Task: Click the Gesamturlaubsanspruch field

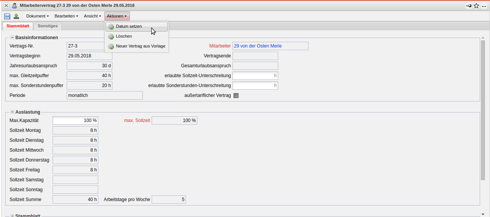Action: click(255, 66)
